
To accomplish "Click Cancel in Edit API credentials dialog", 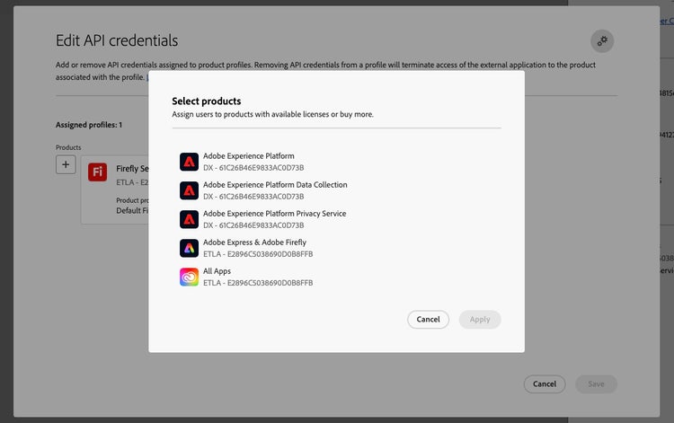I will click(545, 384).
